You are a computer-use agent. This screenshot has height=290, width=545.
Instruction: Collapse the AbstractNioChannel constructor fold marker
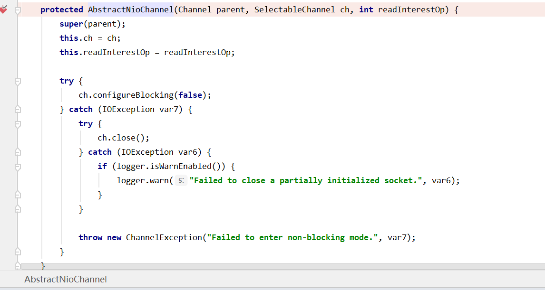pos(18,10)
